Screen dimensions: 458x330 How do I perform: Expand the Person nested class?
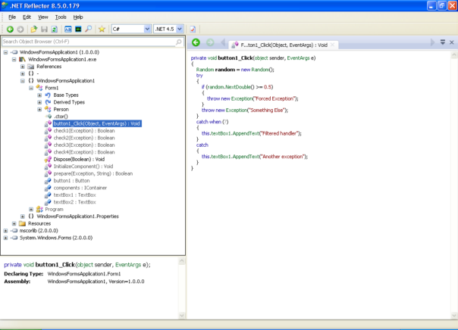click(39, 109)
